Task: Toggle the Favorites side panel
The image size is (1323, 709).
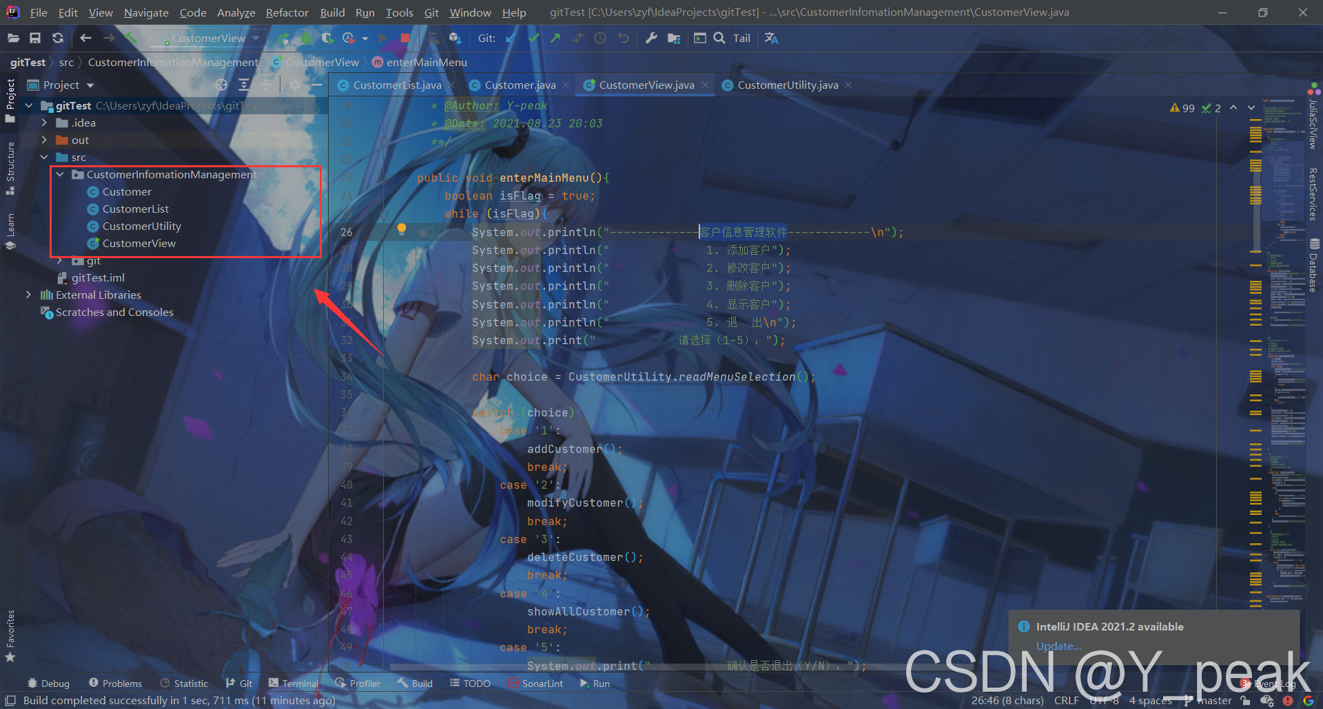Action: click(10, 635)
